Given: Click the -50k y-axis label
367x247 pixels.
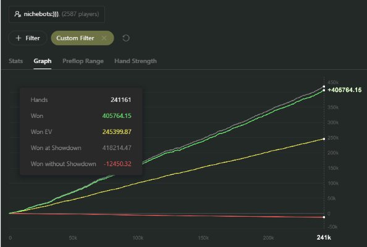Looking at the screenshot, I should tap(332, 227).
